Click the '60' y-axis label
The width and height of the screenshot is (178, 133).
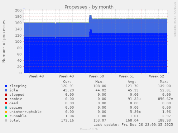(19, 54)
